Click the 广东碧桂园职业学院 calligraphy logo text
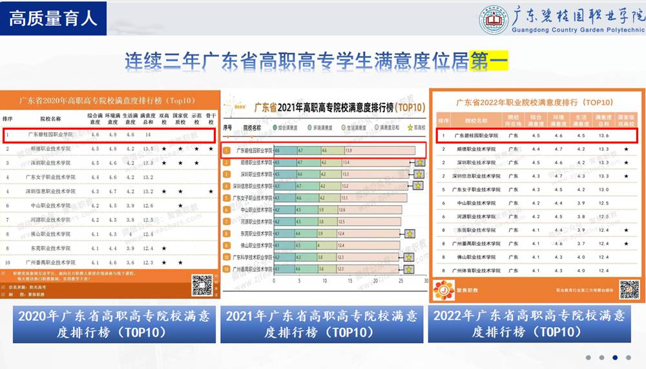The height and width of the screenshot is (369, 646). (x=578, y=15)
